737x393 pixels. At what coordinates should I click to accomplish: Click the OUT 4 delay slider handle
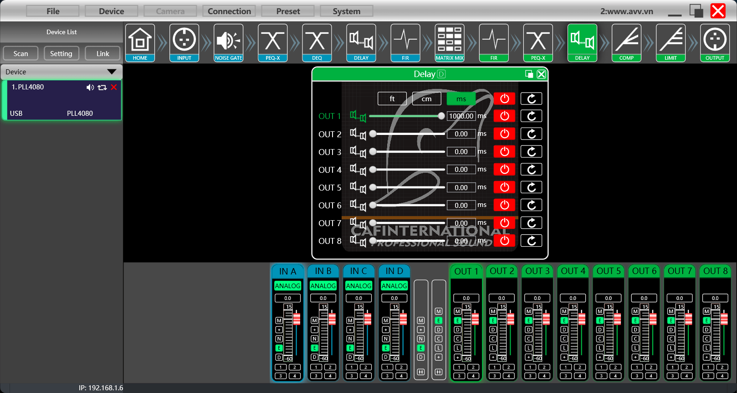(x=373, y=170)
